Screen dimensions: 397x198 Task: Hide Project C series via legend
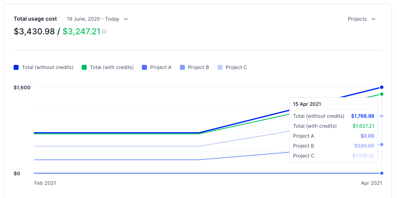pyautogui.click(x=236, y=67)
